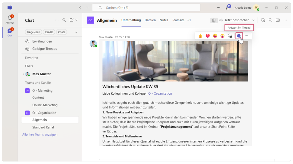This screenshot has width=293, height=164.
Task: Search within the Chat list
Action: (64, 20)
